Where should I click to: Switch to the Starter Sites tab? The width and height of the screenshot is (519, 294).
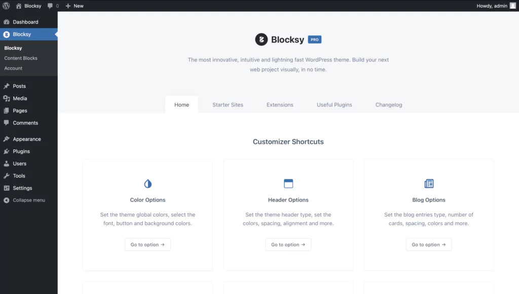tap(228, 104)
